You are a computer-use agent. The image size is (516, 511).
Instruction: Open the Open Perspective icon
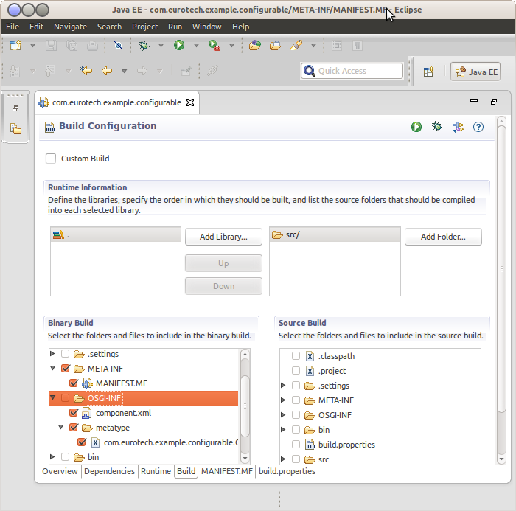point(428,72)
